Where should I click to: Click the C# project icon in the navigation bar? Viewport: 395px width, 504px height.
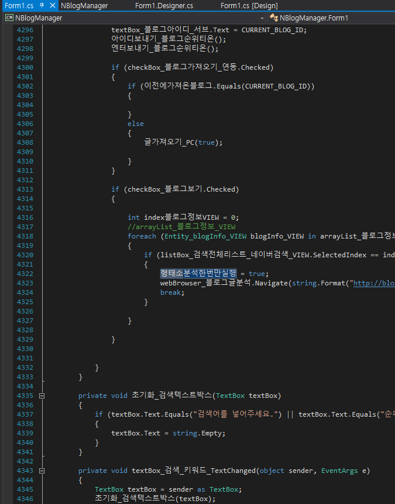click(9, 18)
